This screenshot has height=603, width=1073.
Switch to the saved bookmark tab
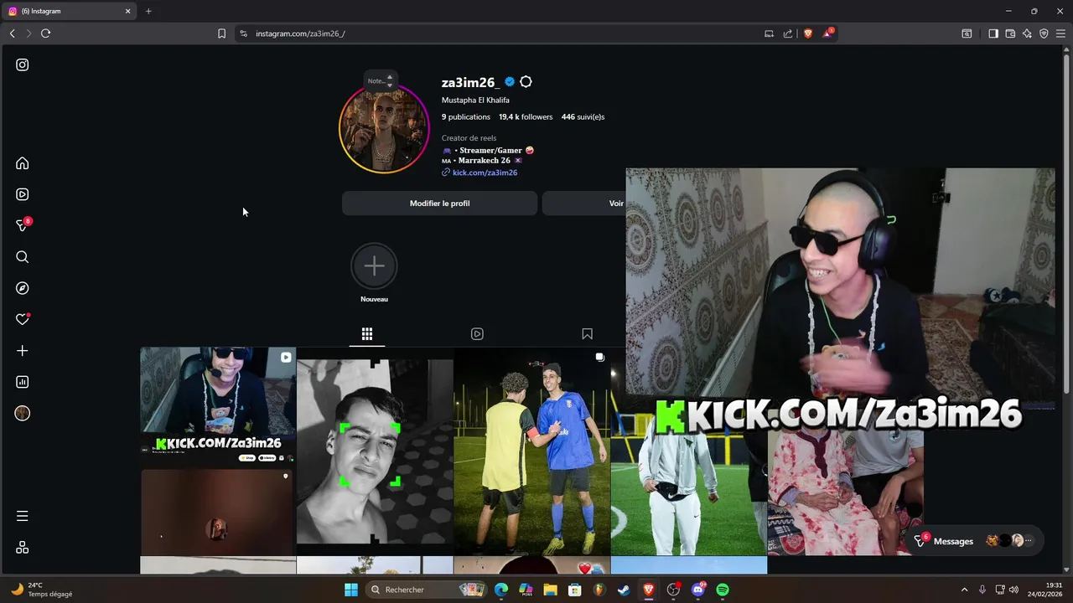[587, 334]
